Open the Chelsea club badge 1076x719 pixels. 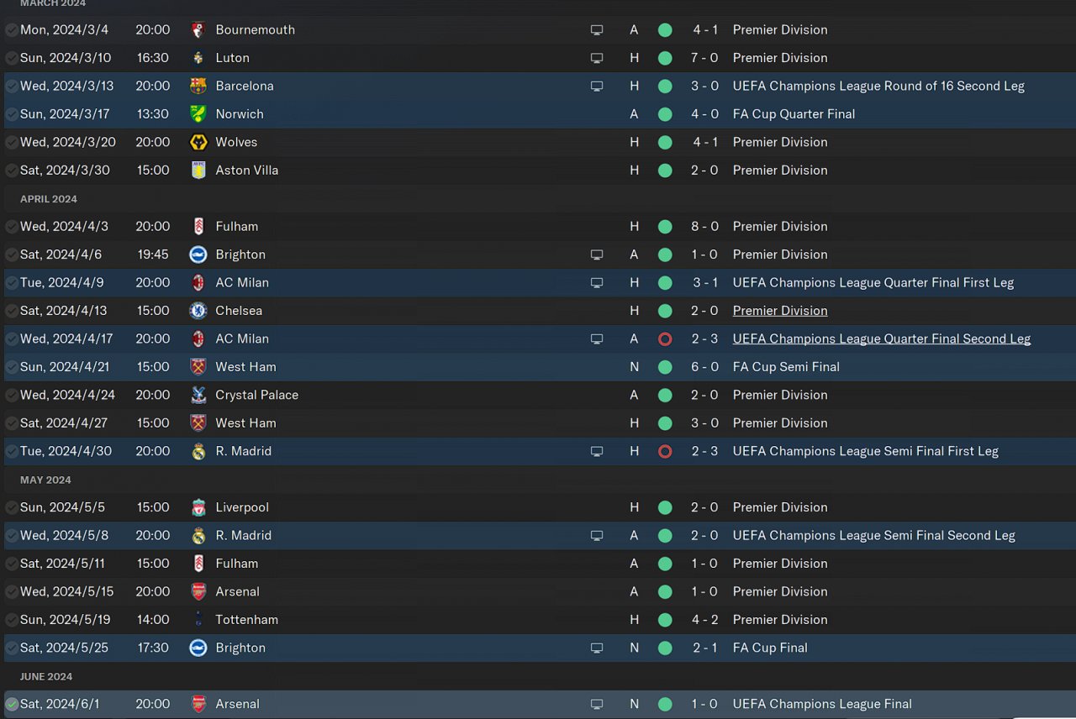198,311
